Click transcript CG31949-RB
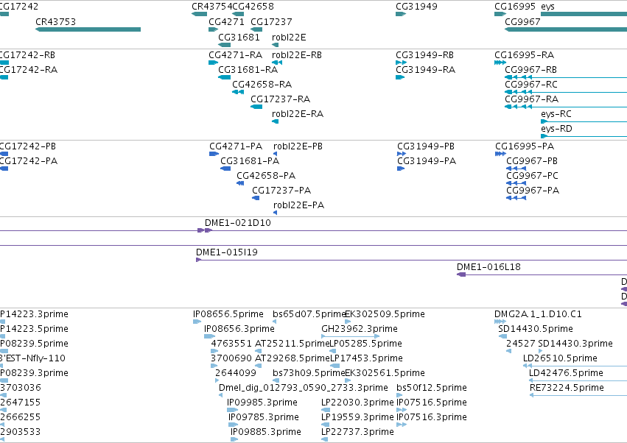The width and height of the screenshot is (627, 443). [x=424, y=55]
